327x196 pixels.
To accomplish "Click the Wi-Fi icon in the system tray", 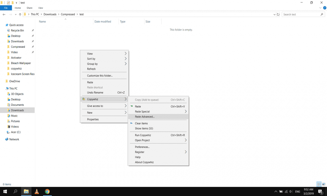I will 287,191.
